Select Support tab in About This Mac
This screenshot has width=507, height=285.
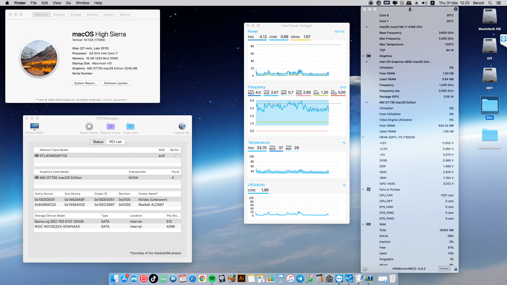(109, 15)
